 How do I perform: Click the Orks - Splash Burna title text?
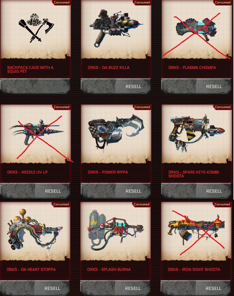pyautogui.click(x=109, y=269)
